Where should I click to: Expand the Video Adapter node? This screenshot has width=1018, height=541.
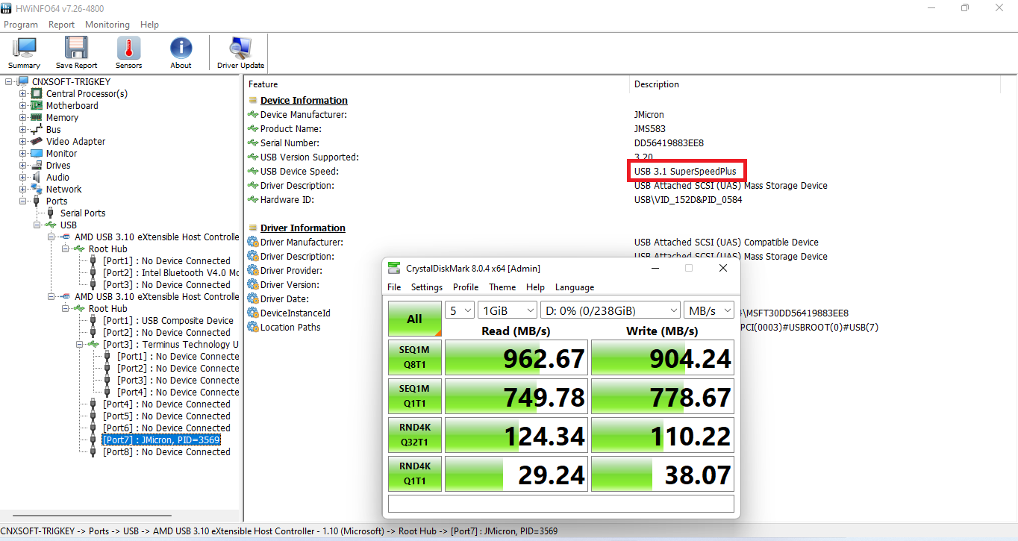(22, 141)
